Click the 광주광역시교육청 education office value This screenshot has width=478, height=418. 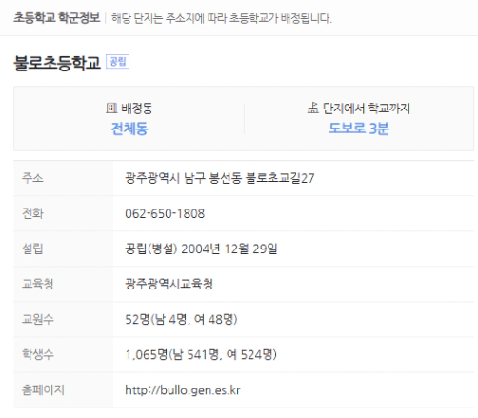click(169, 284)
